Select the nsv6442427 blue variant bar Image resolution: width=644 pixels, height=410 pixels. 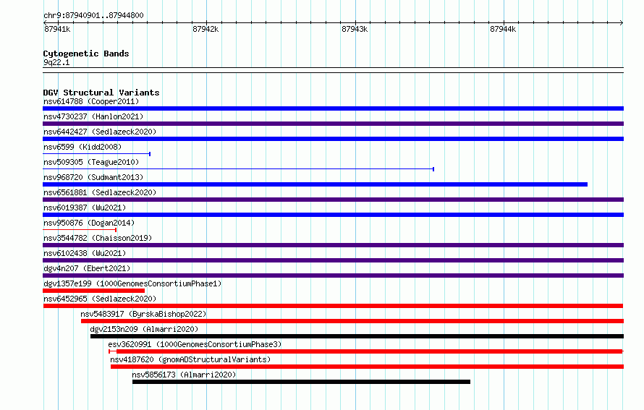333,139
